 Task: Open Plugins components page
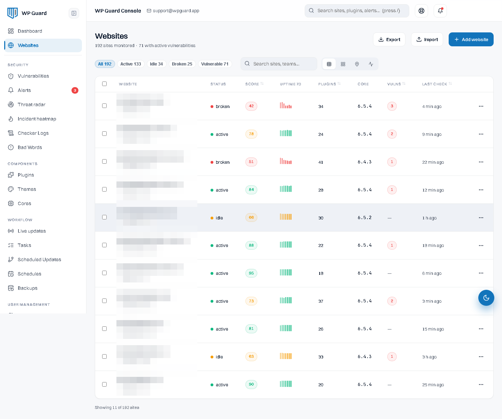coord(43,175)
